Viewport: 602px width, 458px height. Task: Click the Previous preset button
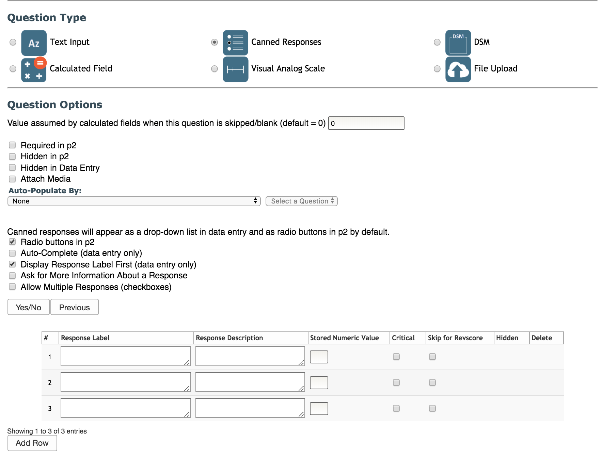coord(74,307)
